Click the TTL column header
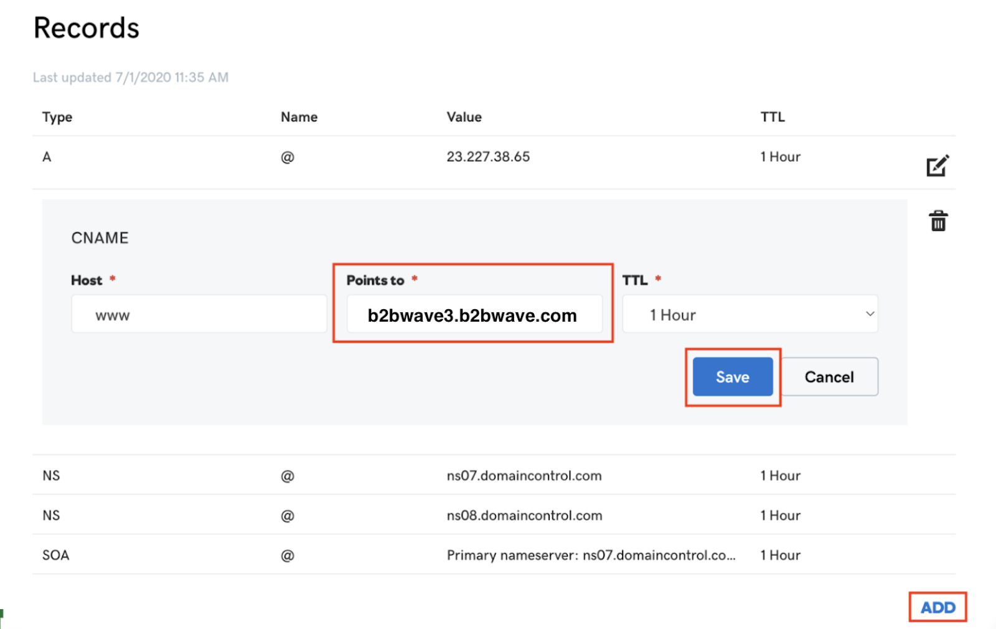 click(773, 117)
